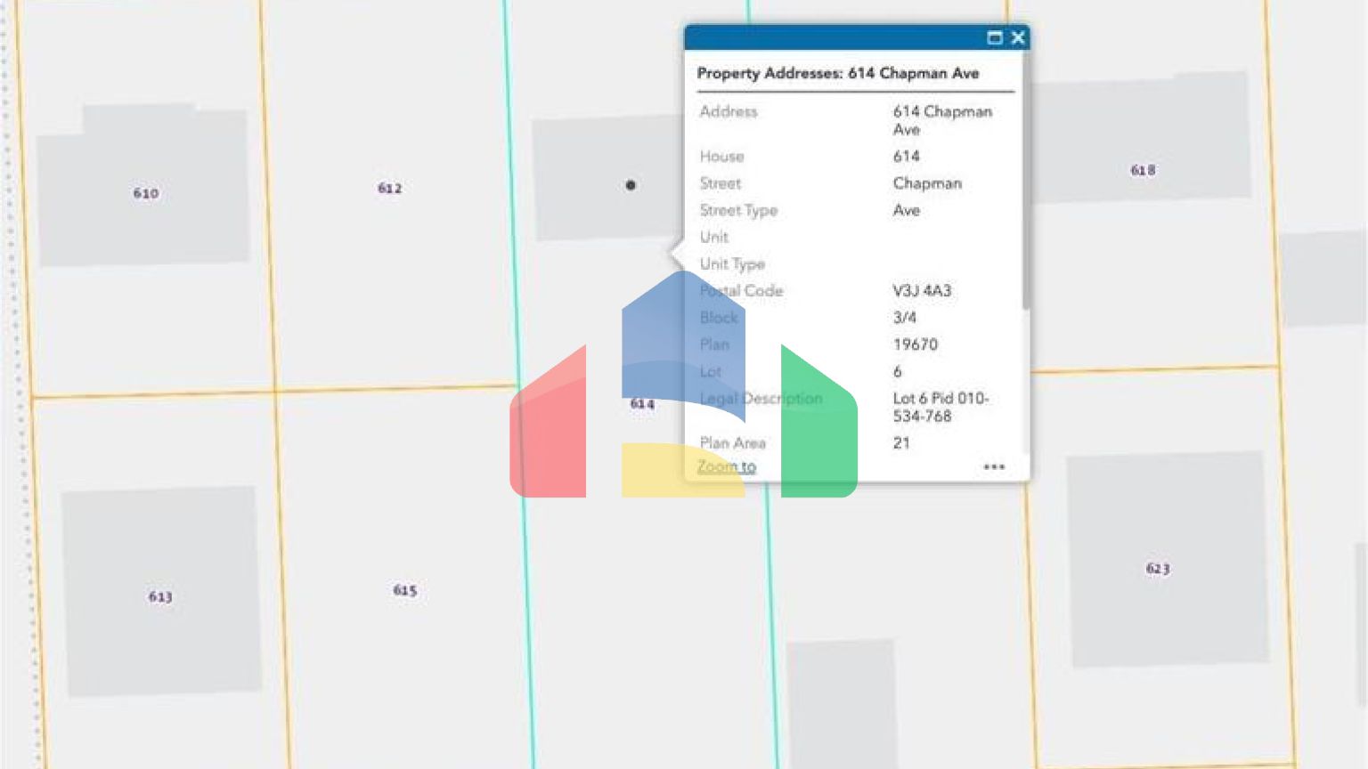Viewport: 1368px width, 769px height.
Task: Click the lot labeled 615
Action: point(405,590)
